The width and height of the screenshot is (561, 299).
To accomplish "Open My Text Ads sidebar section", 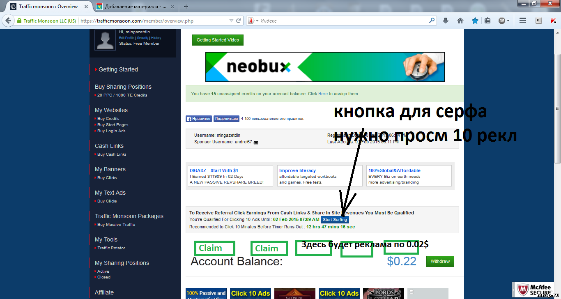I will coord(110,193).
